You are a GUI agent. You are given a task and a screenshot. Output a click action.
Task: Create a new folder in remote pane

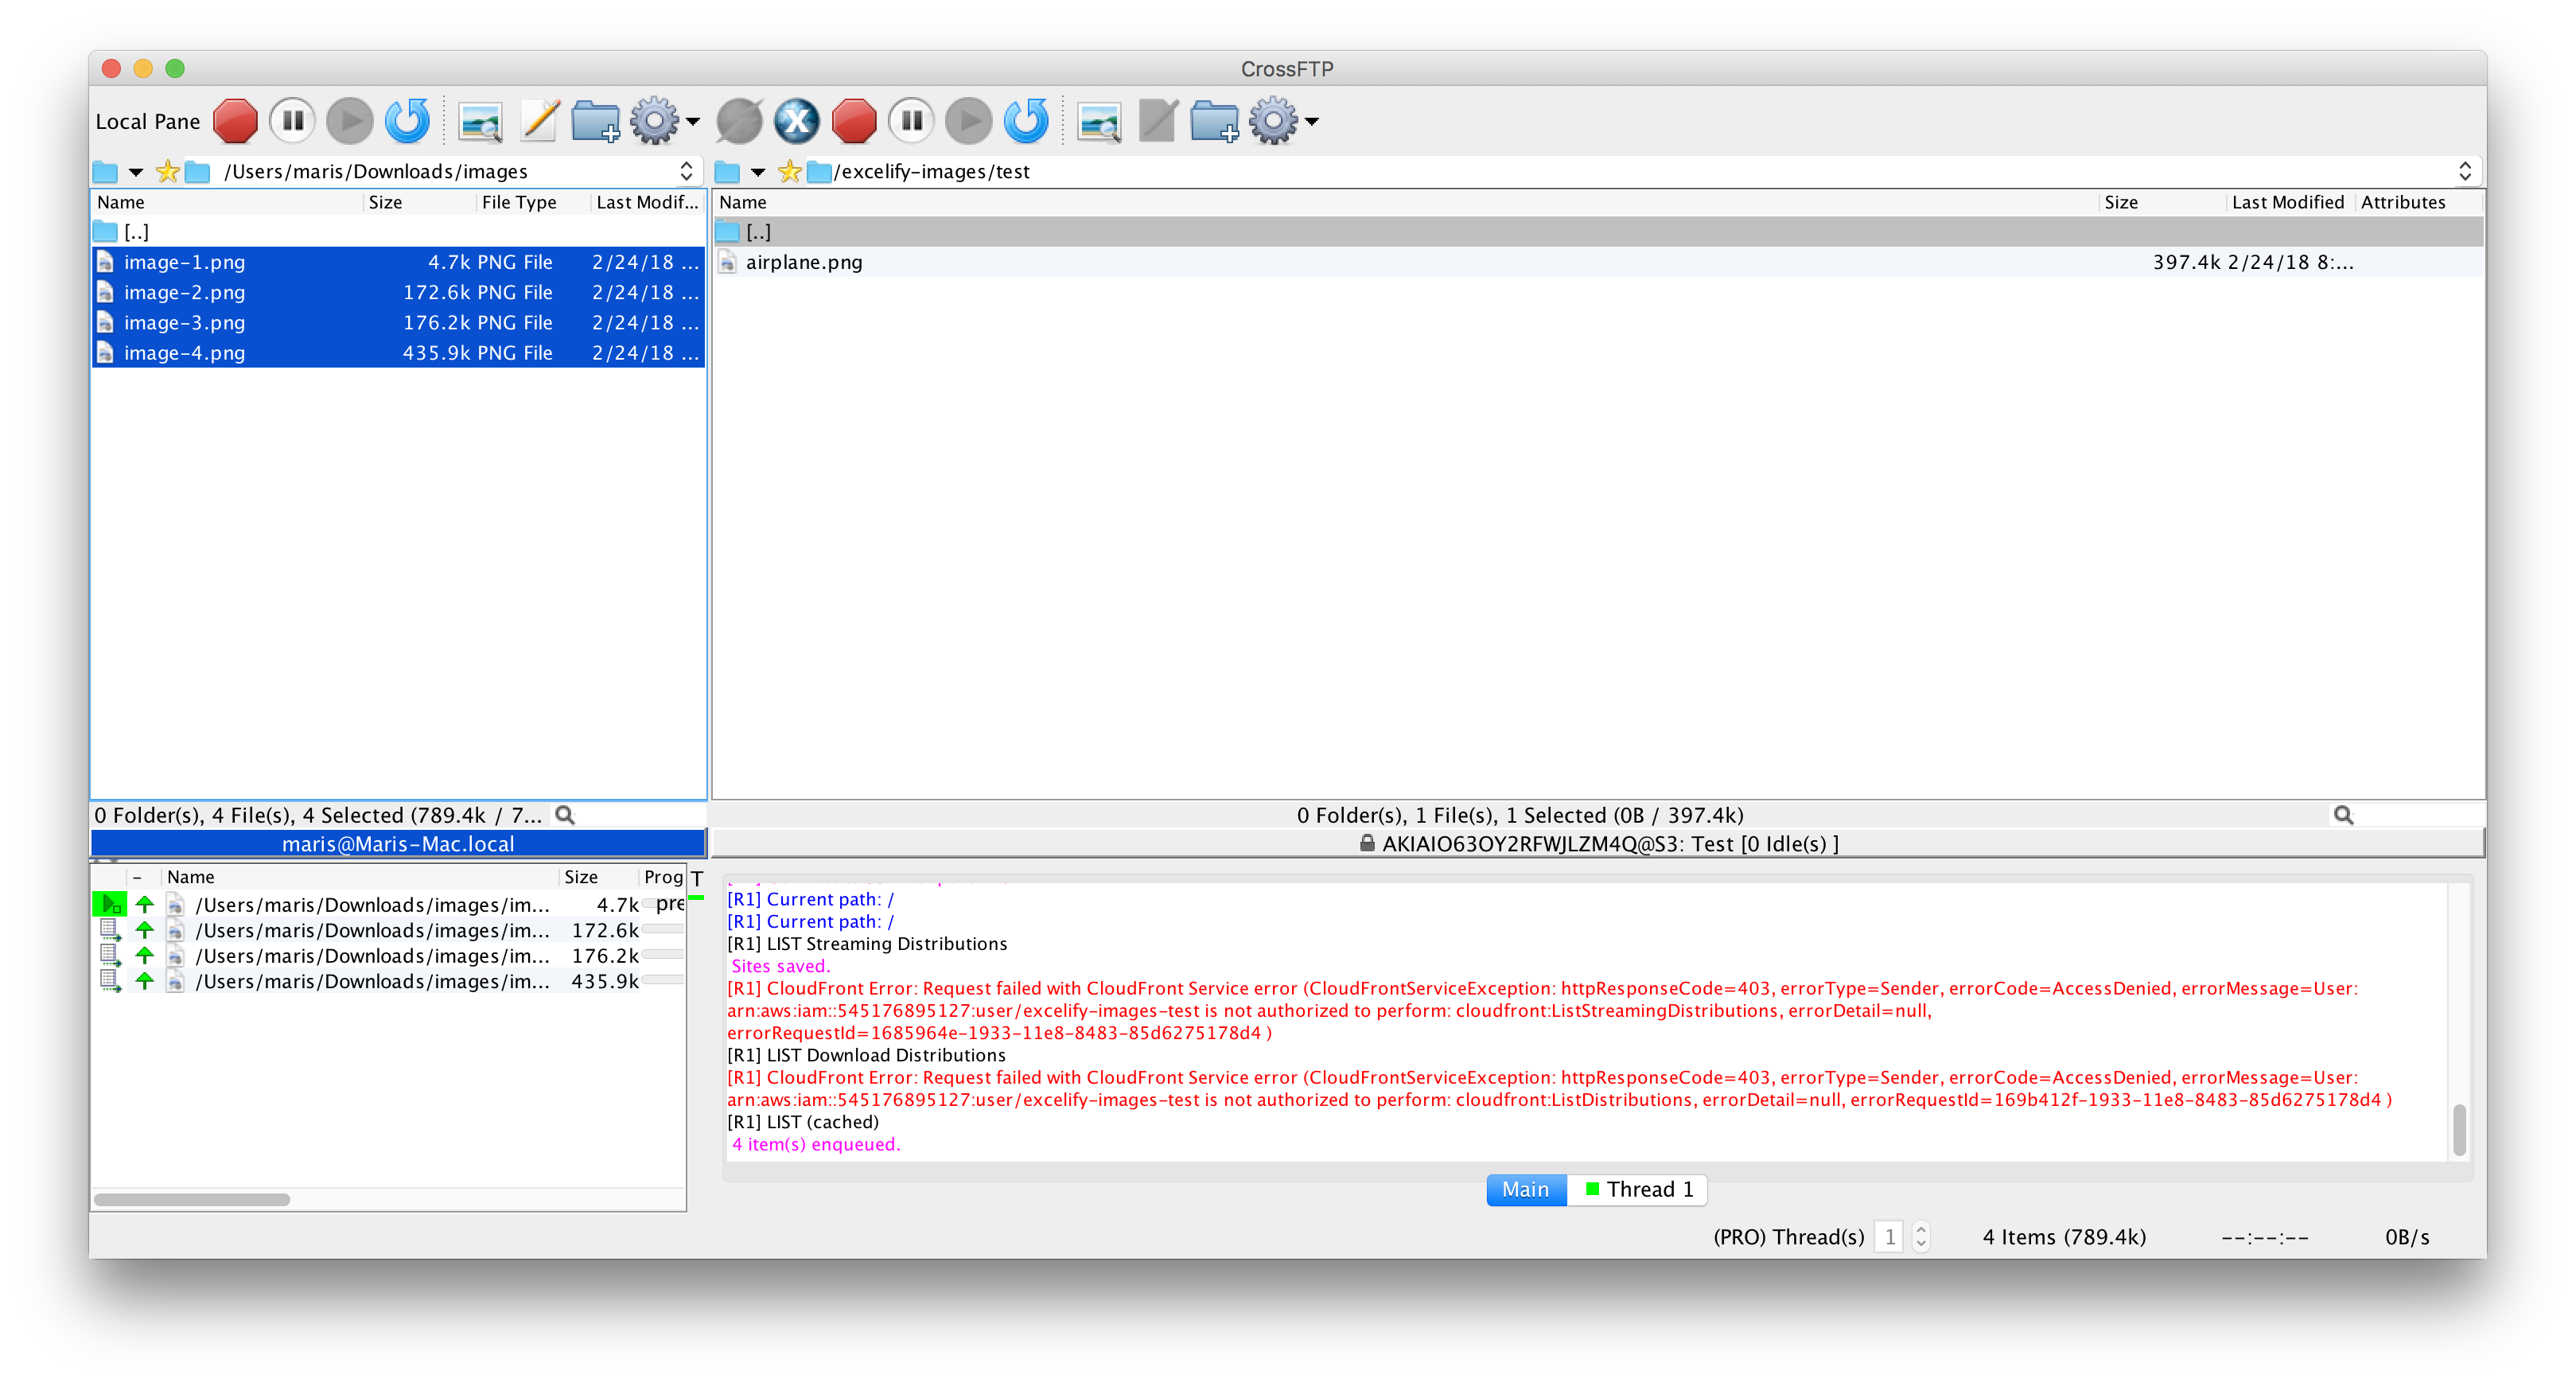(x=1215, y=121)
